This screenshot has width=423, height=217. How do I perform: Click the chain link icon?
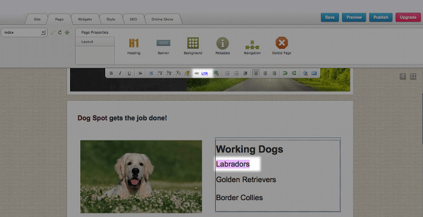196,73
